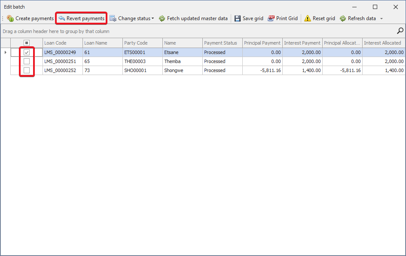Click the Interest Payment column header
Image resolution: width=406 pixels, height=256 pixels.
pyautogui.click(x=302, y=43)
